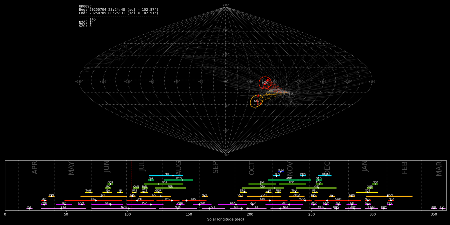Click the COM red shower bar
Viewport: 450px width, 225px height.
(x=338, y=200)
